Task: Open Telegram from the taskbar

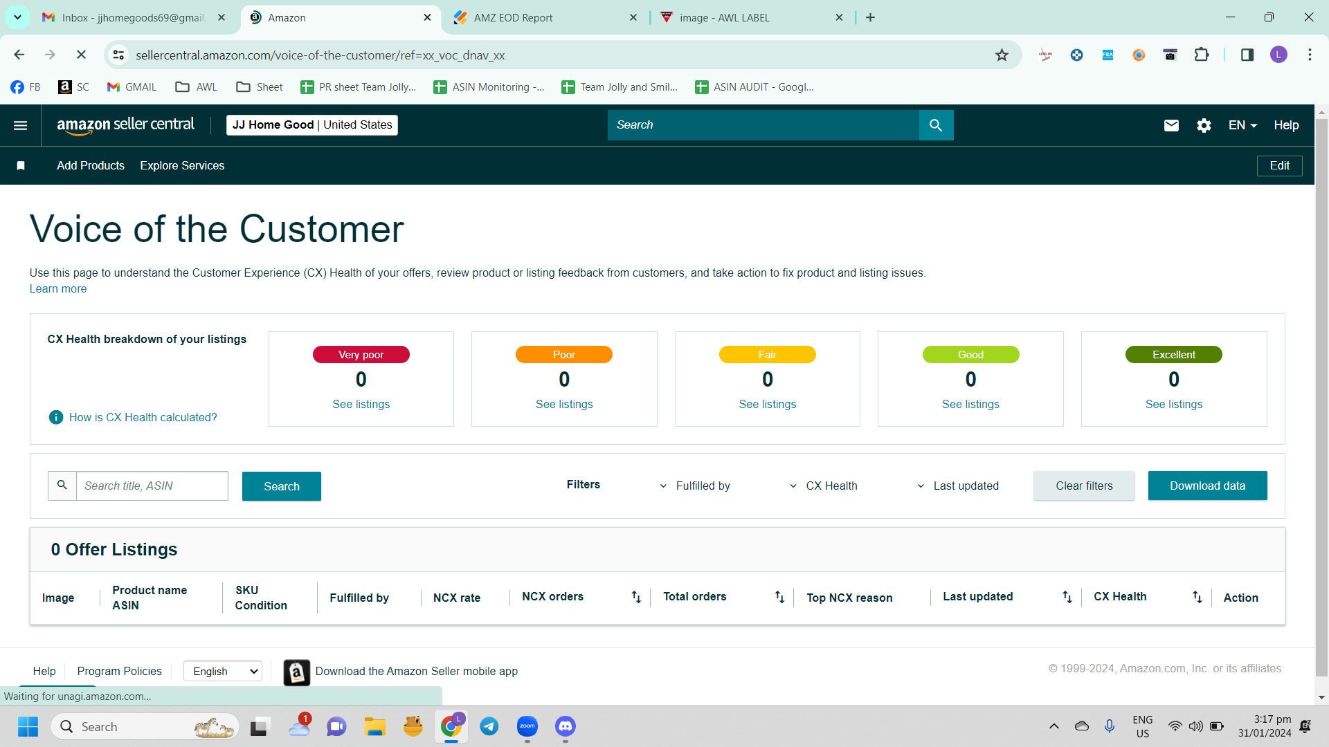Action: (x=489, y=726)
